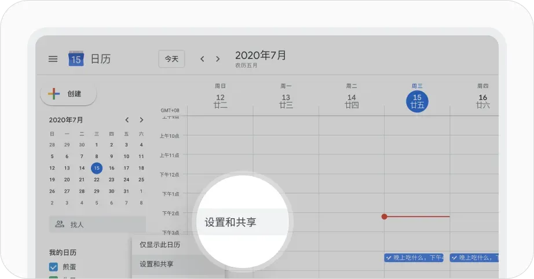
Task: Go to next week with right arrow
Action: [x=218, y=59]
